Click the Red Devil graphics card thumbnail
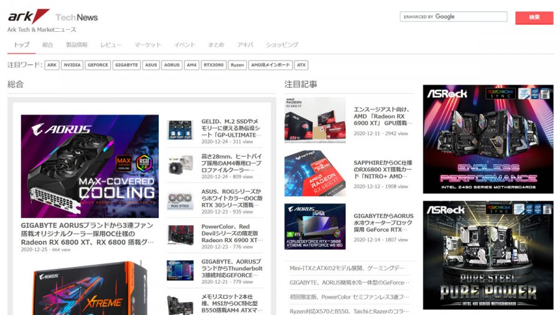 [180, 235]
